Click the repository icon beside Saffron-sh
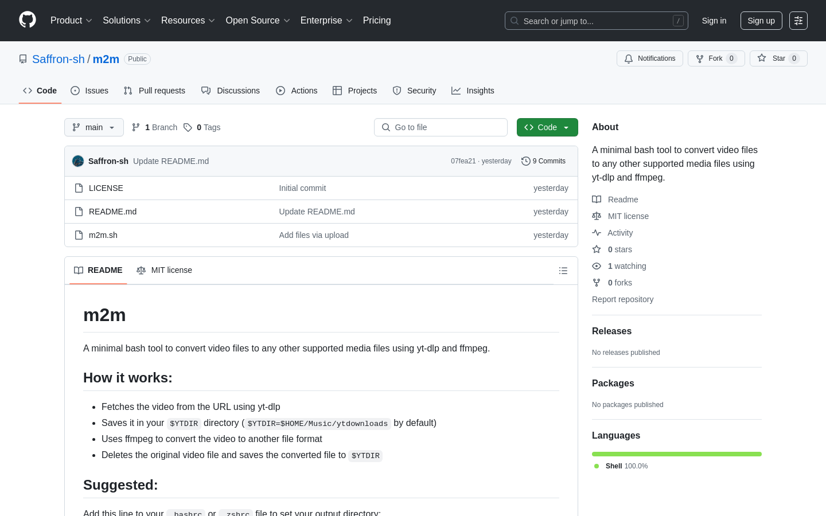 [23, 59]
